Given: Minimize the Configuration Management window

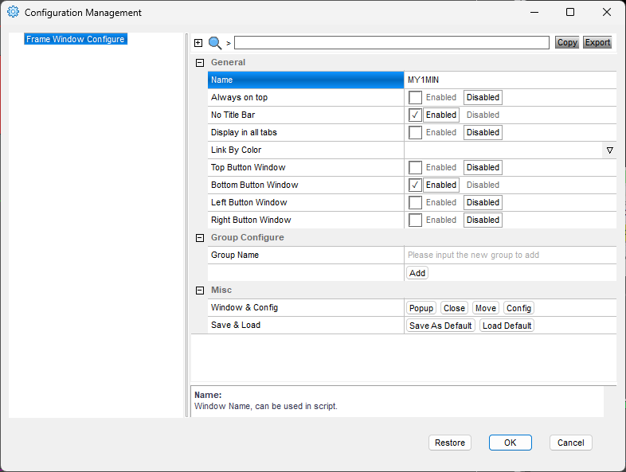Looking at the screenshot, I should (x=534, y=13).
